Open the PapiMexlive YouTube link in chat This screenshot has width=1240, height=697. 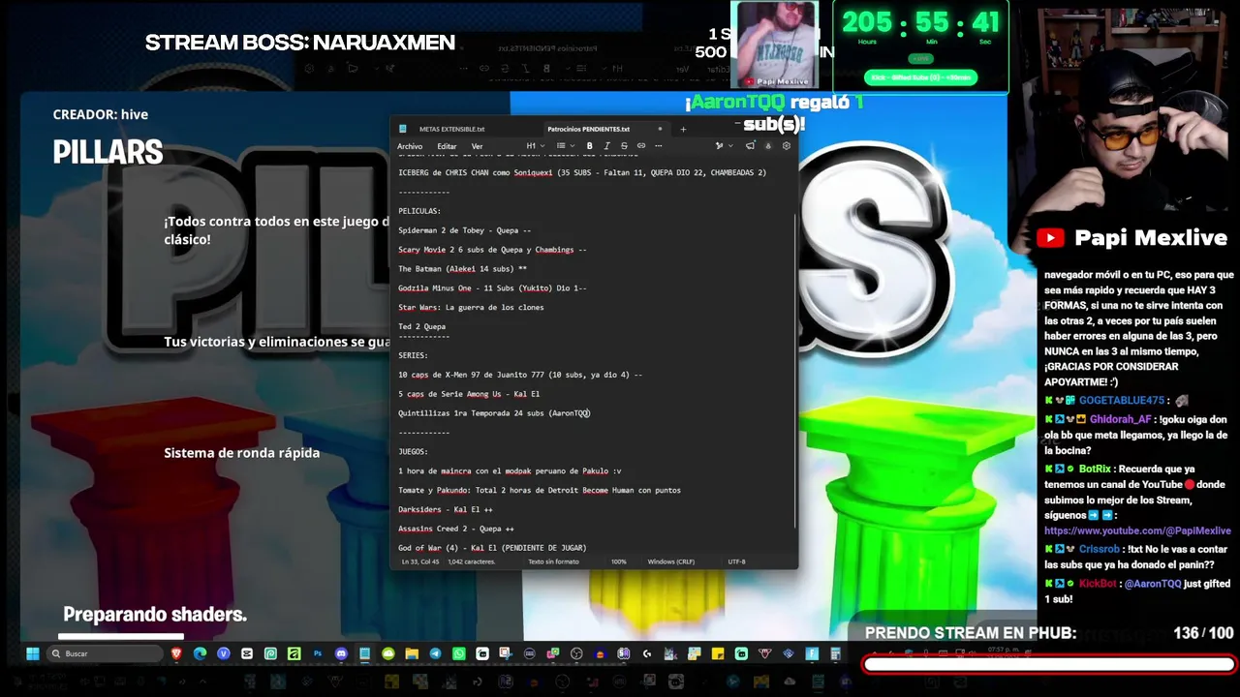tap(1137, 531)
